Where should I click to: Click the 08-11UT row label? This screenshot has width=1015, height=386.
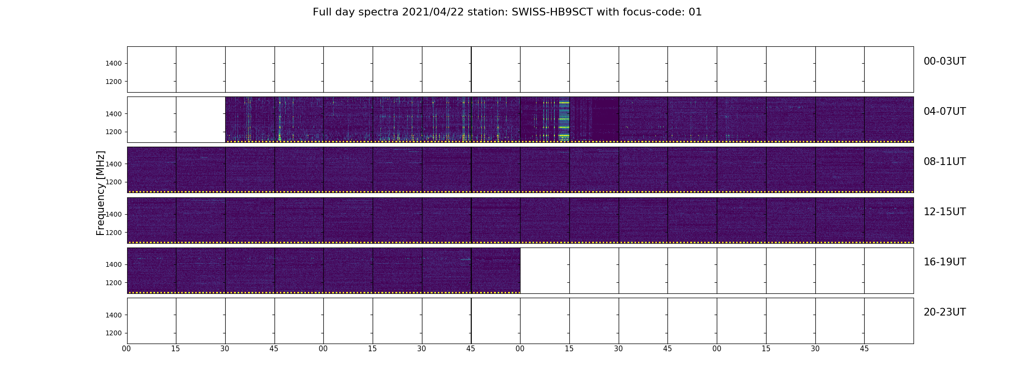944,162
